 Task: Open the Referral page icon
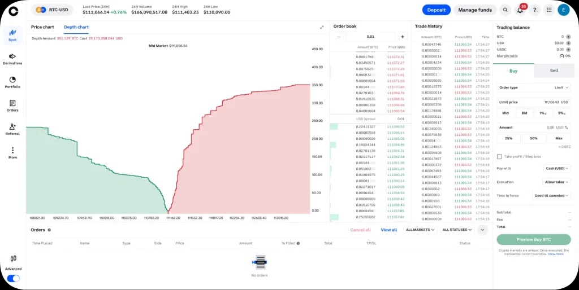12,129
